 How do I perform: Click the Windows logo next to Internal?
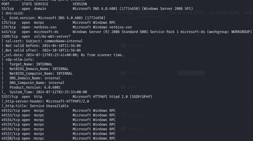[123, 73]
